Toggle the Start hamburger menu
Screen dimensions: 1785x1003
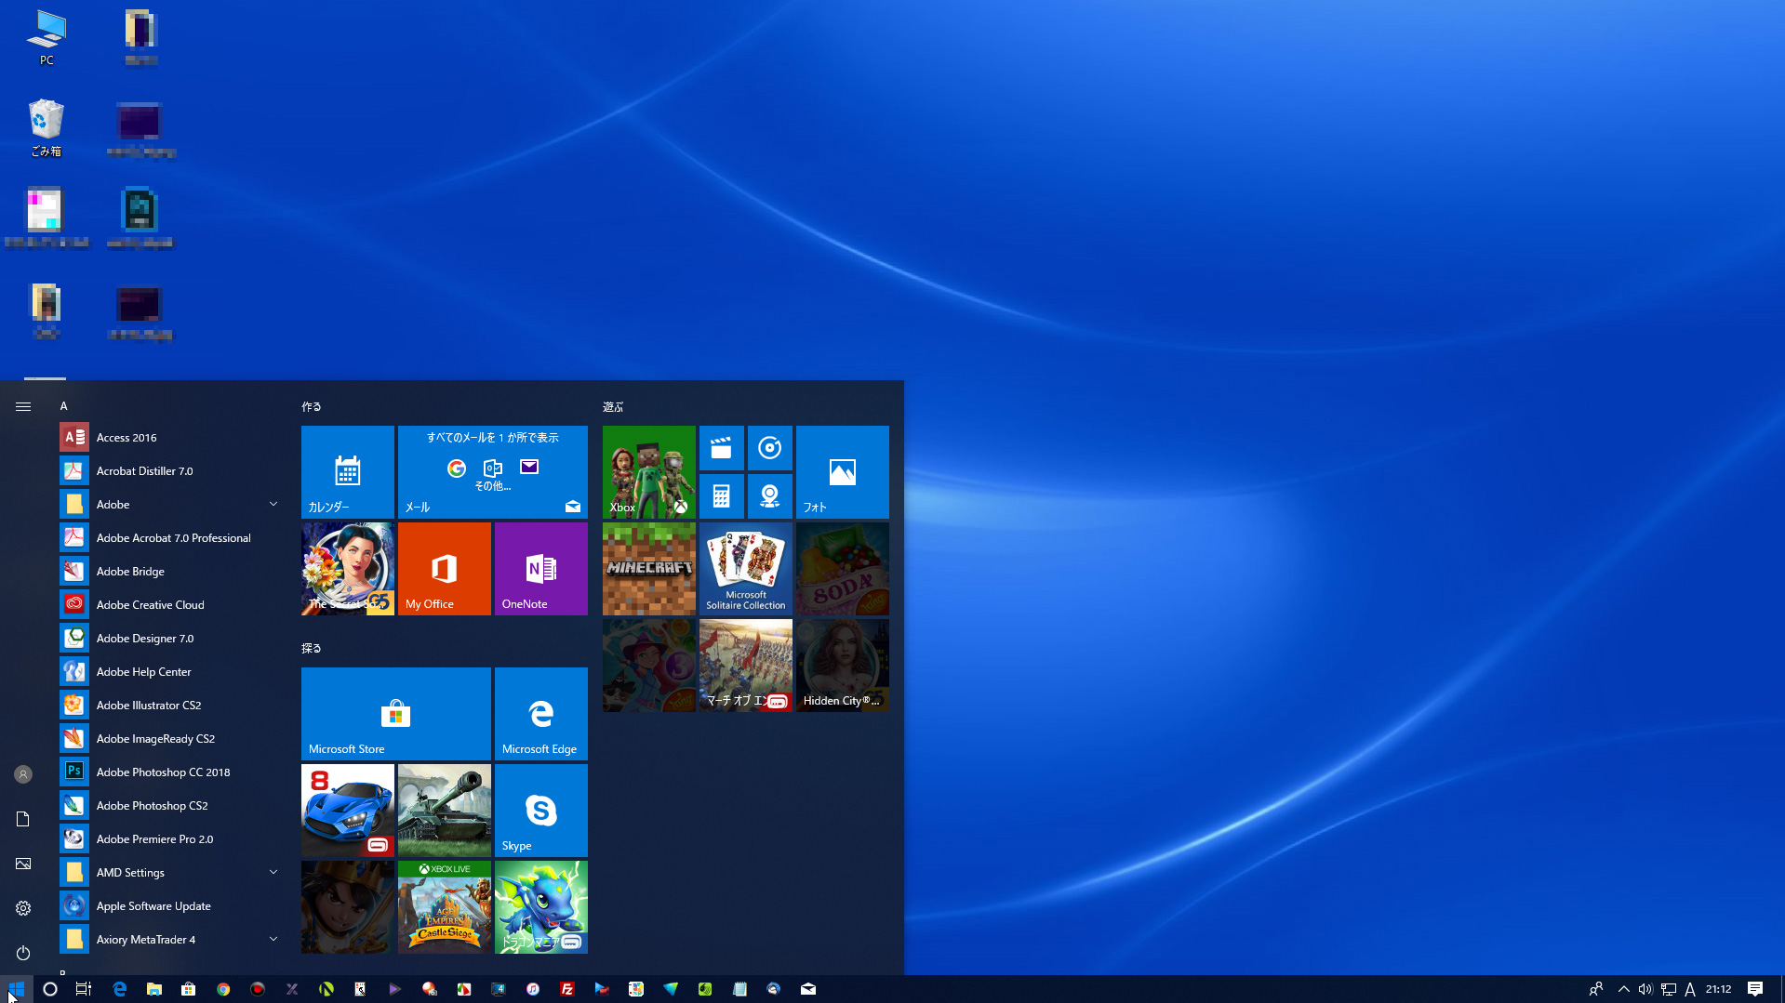click(x=23, y=406)
